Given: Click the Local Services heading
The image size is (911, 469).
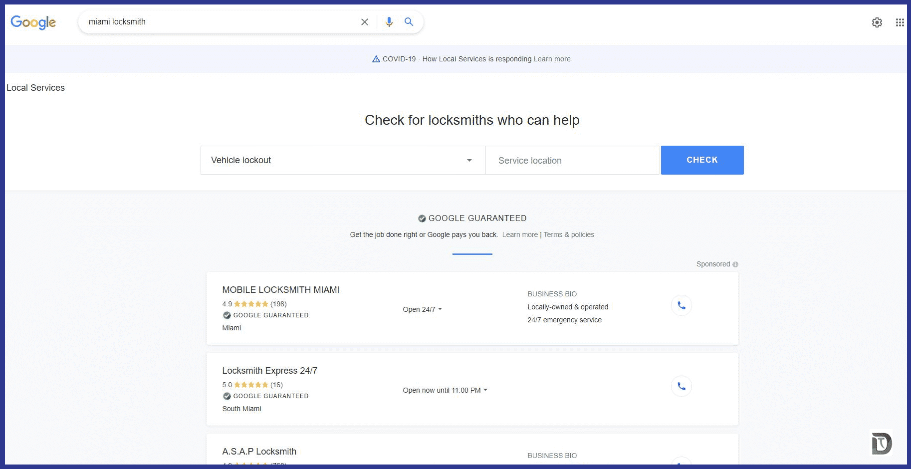Looking at the screenshot, I should tap(35, 88).
